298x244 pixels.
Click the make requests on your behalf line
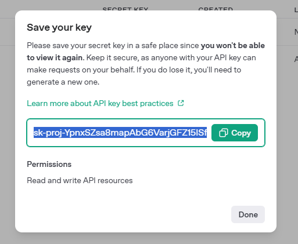(81, 70)
